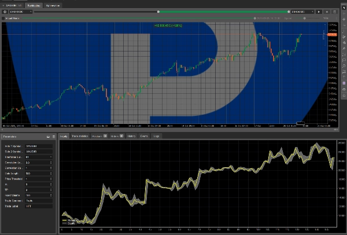Click the load parameters icon in Parameters header
This screenshot has height=235, width=347.
pos(48,137)
